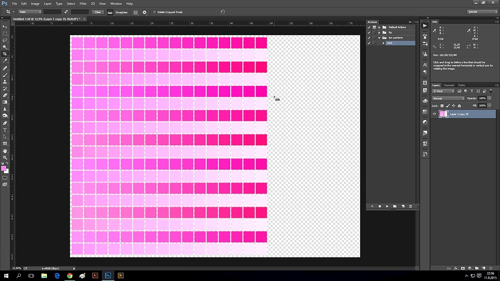Open the Ratio crop preset dropdown

point(30,12)
